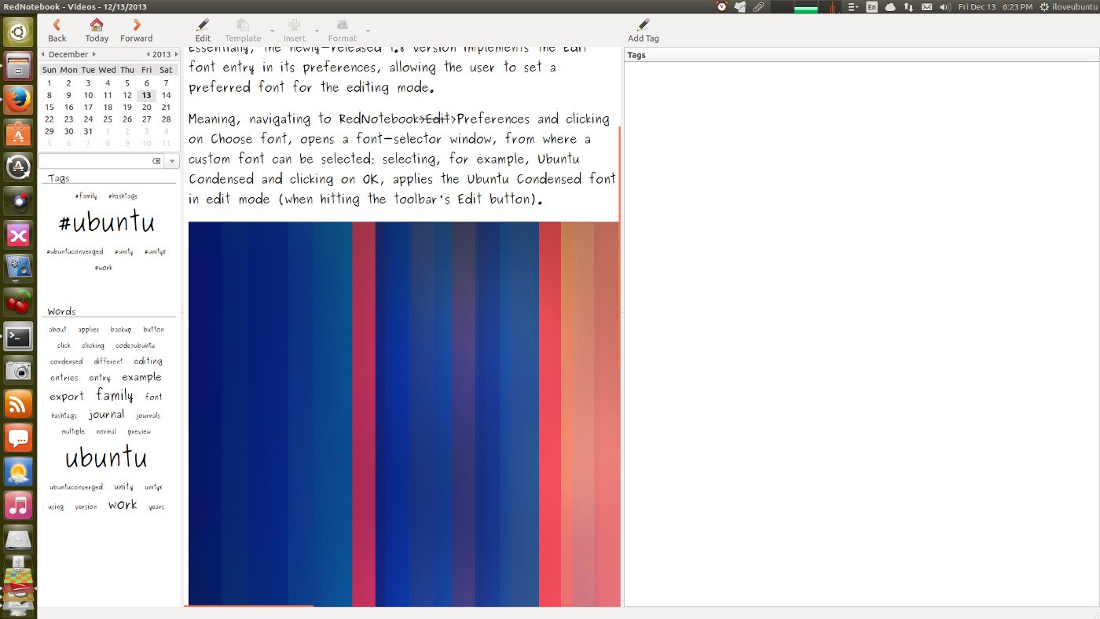Open the Insert dropdown arrow
1100x619 pixels.
tap(317, 31)
